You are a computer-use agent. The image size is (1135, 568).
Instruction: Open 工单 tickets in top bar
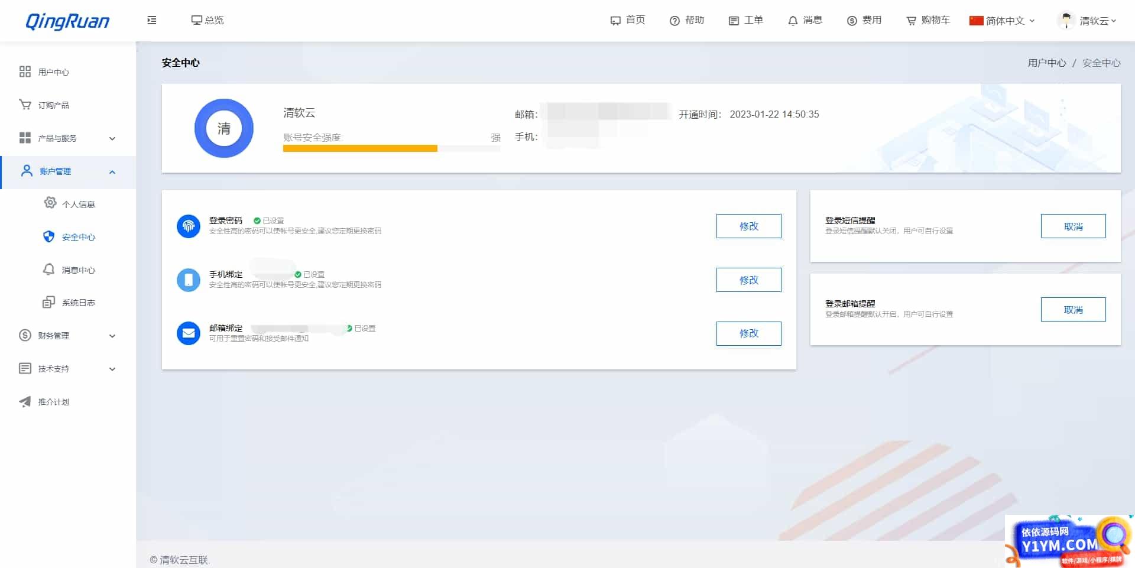[x=746, y=20]
